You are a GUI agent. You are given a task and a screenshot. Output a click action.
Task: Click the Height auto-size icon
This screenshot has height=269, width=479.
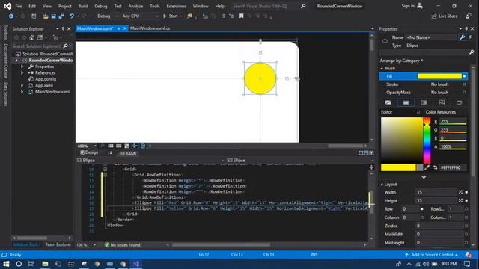tap(460, 200)
